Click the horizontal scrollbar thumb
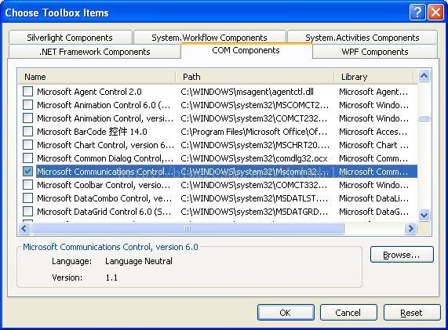The width and height of the screenshot is (448, 330). tap(188, 228)
